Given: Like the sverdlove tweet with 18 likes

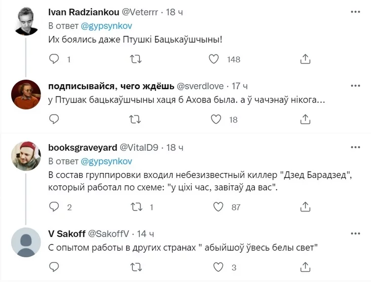Looking at the screenshot, I should 215,120.
